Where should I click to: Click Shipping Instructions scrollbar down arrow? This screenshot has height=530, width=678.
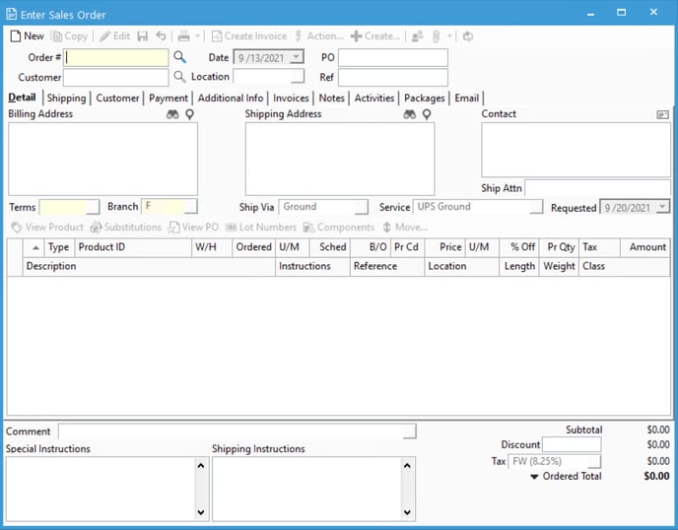coord(407,512)
